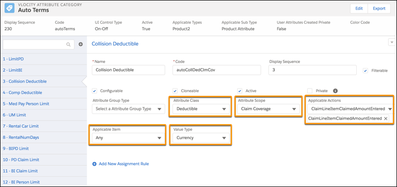Click plus icon for Add New Assignment Rule
Image resolution: width=397 pixels, height=187 pixels.
[x=94, y=164]
